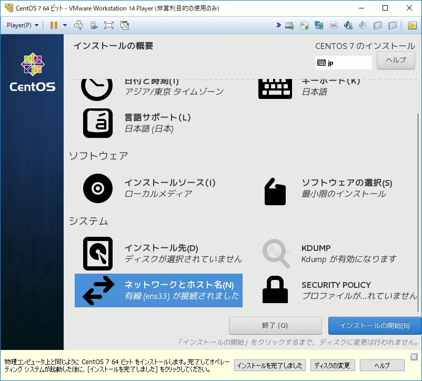Open the yellow message log icon

tap(413, 26)
